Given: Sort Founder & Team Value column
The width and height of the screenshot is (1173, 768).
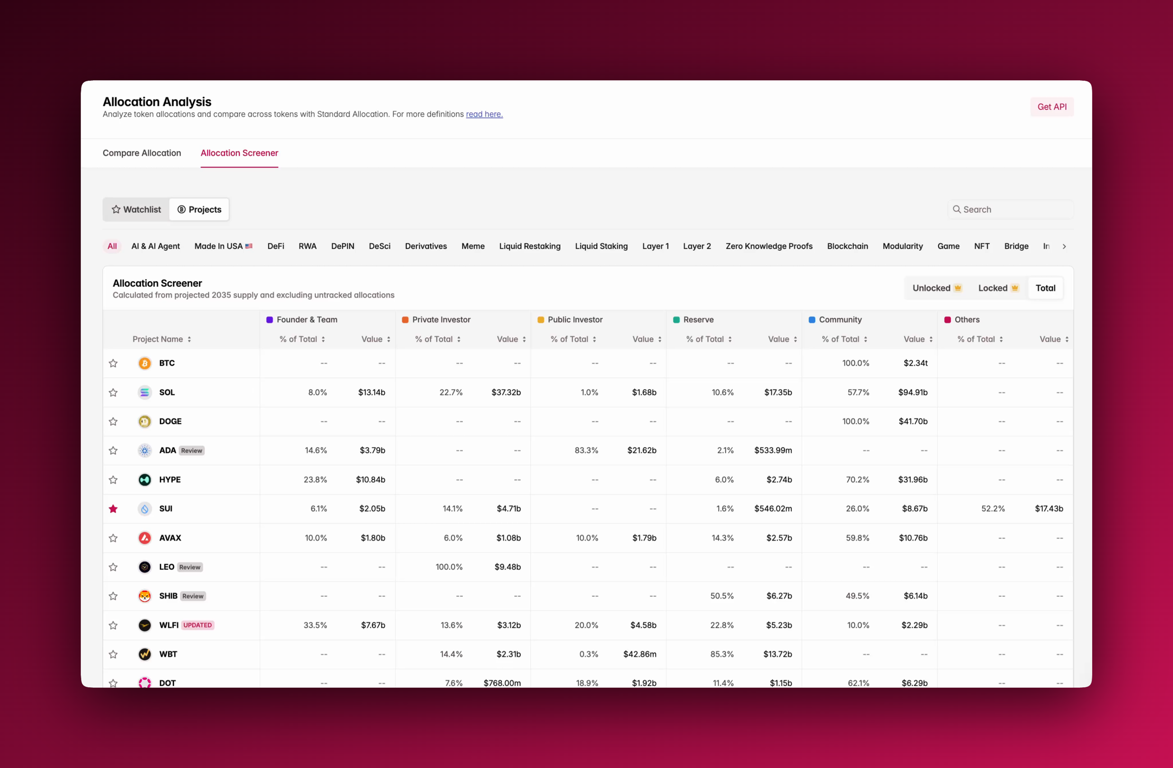Looking at the screenshot, I should [388, 339].
